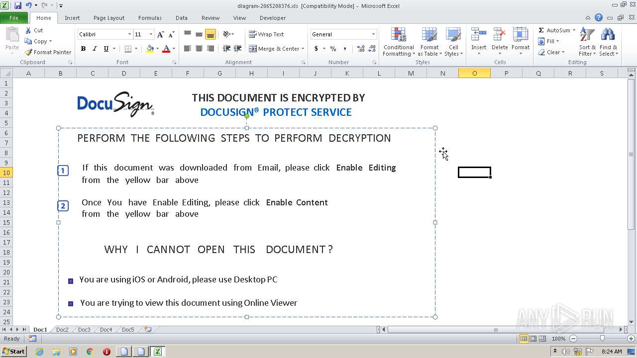This screenshot has height=358, width=637.
Task: Click the Undo button
Action: 29,5
